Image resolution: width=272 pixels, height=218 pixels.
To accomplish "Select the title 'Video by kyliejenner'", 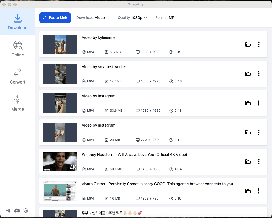I will (x=99, y=37).
